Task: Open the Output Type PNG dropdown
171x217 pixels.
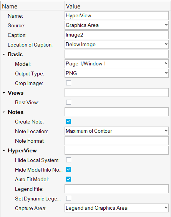Action: pos(116,73)
